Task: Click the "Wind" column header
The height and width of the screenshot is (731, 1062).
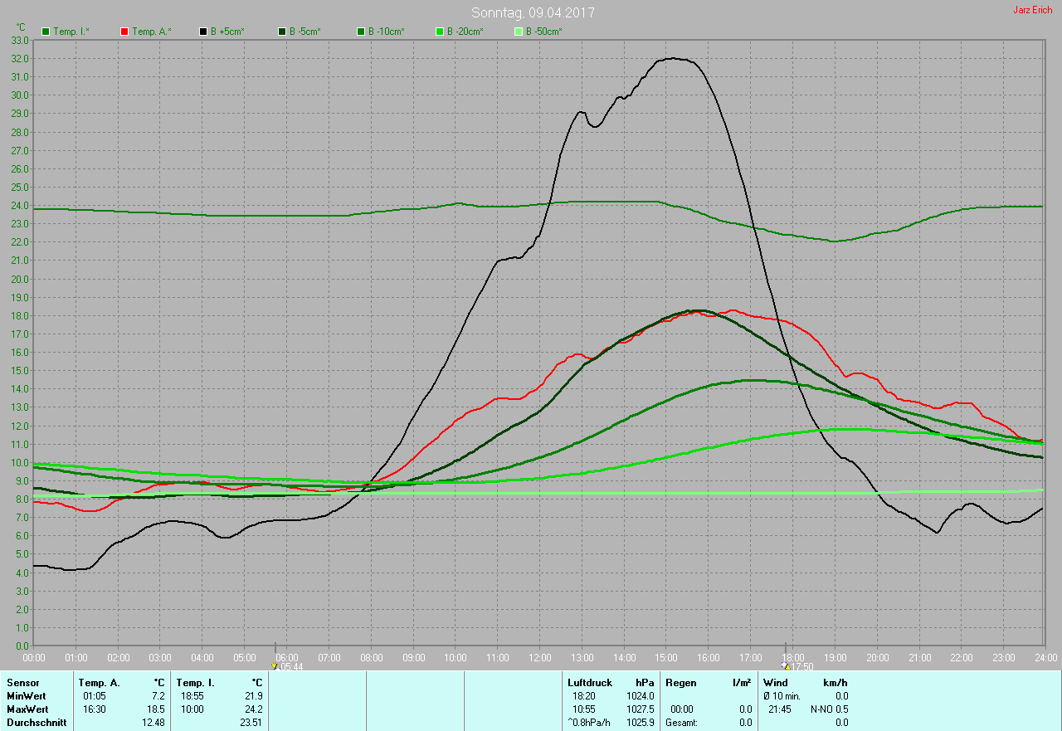Action: 776,683
